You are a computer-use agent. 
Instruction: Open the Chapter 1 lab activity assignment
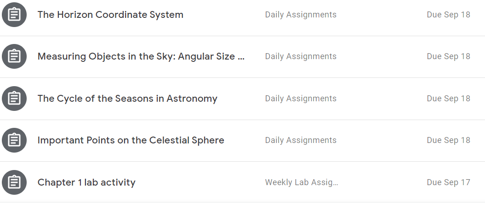click(x=86, y=182)
